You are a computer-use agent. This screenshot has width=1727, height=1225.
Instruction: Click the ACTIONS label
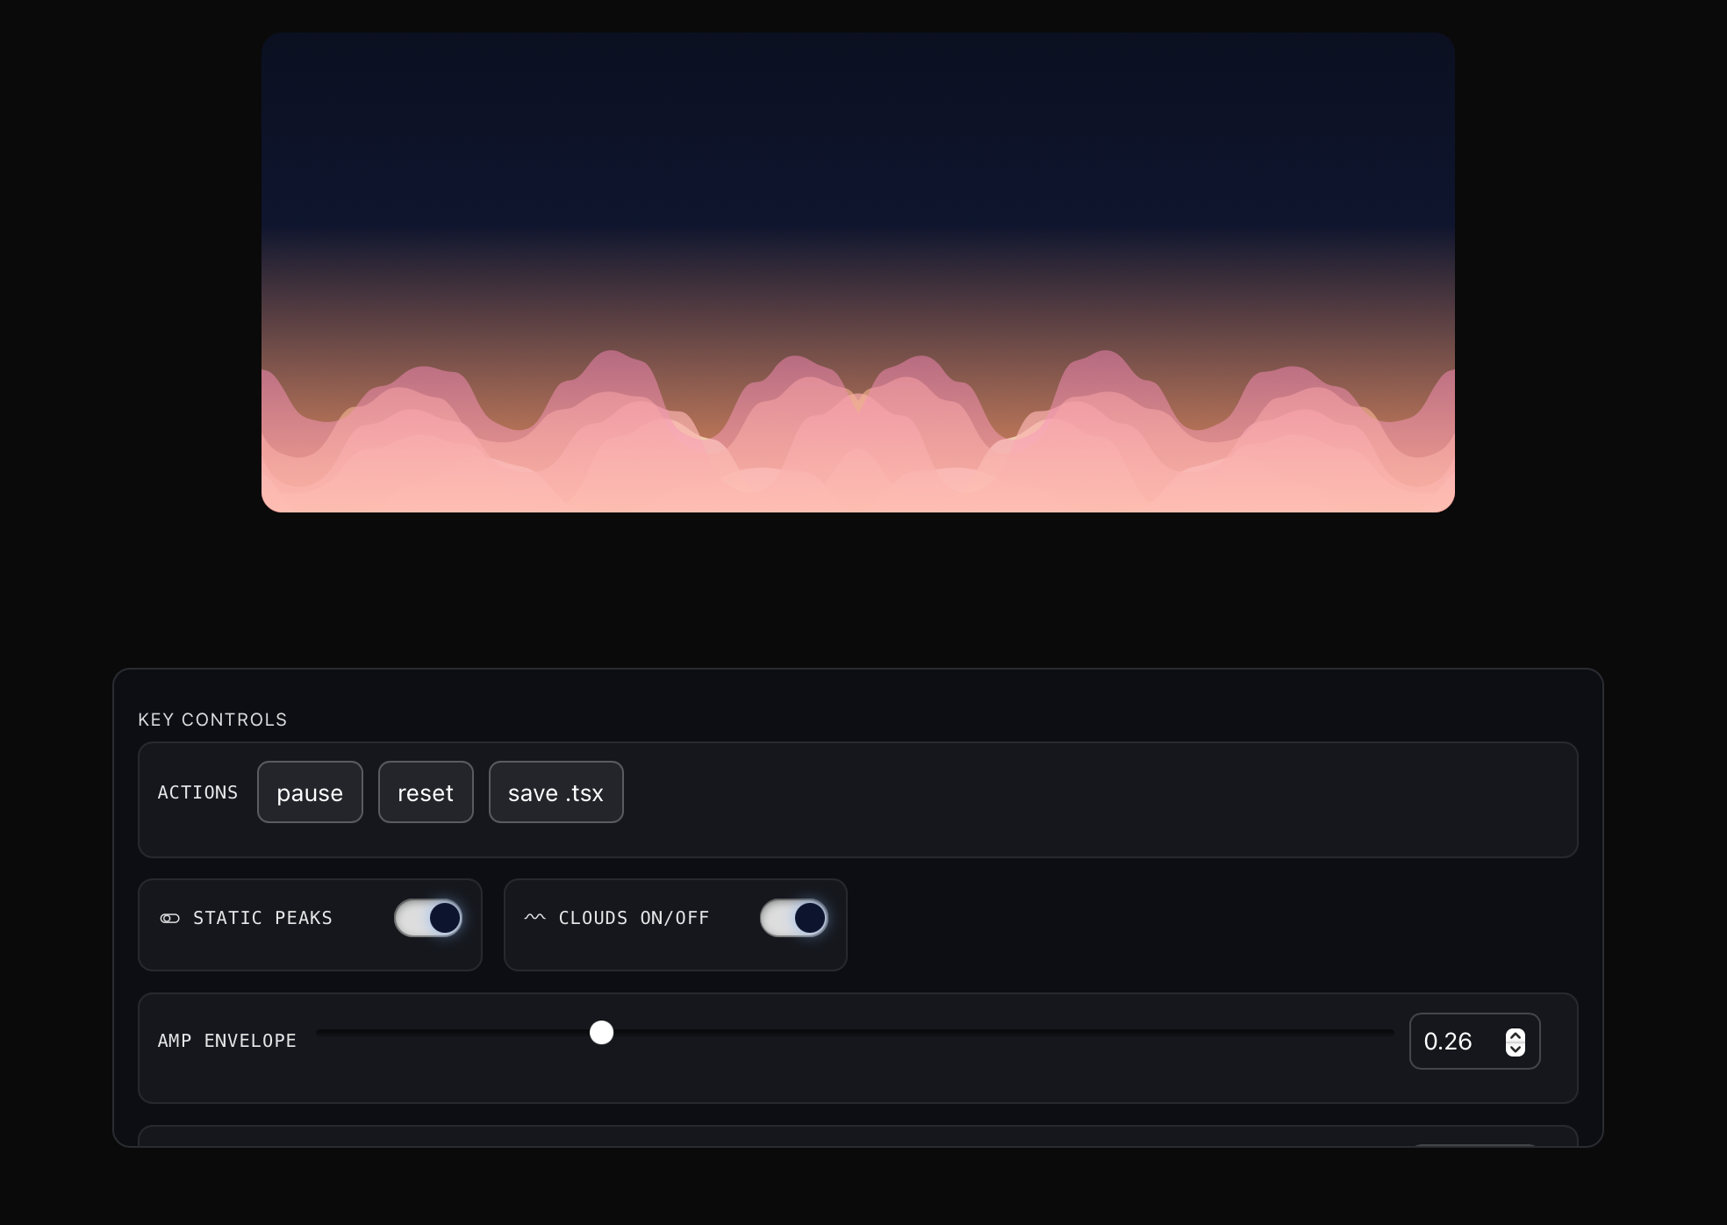(x=197, y=792)
